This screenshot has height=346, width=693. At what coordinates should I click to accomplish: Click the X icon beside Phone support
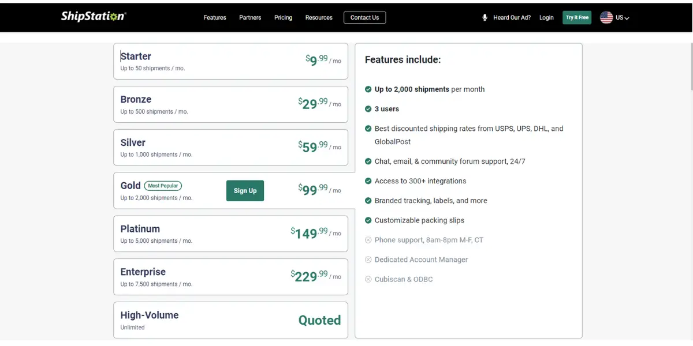tap(368, 240)
